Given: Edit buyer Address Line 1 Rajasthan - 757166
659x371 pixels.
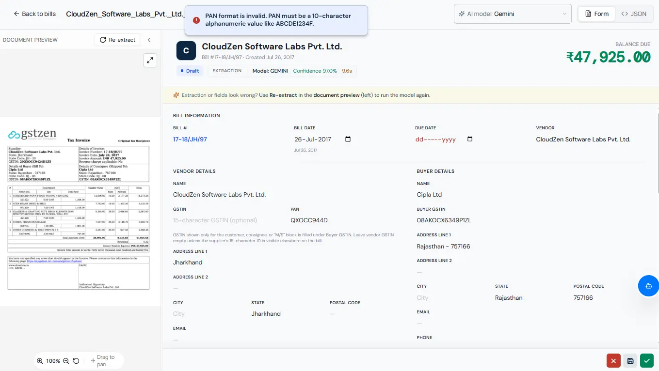Looking at the screenshot, I should 444,247.
